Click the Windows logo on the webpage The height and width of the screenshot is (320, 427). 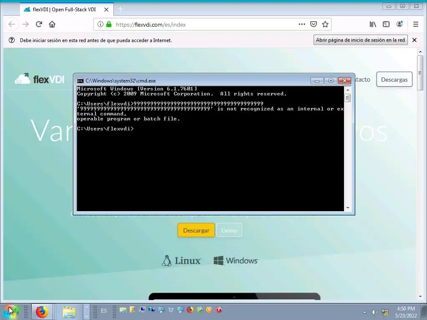(x=236, y=260)
